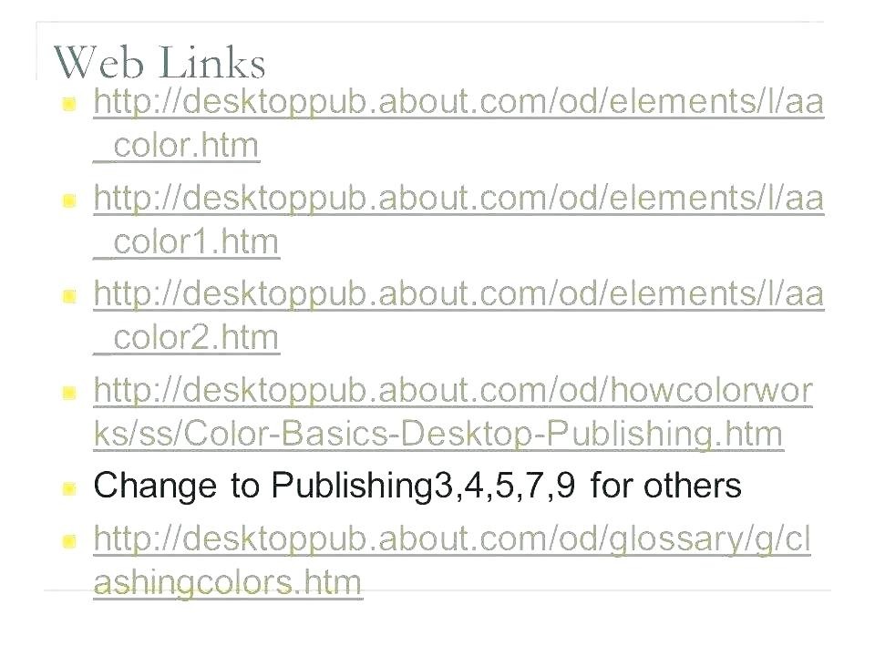Viewport: 875px width, 656px height.
Task: Click the bullet beside 'Change to Publishing' text
Action: (68, 489)
